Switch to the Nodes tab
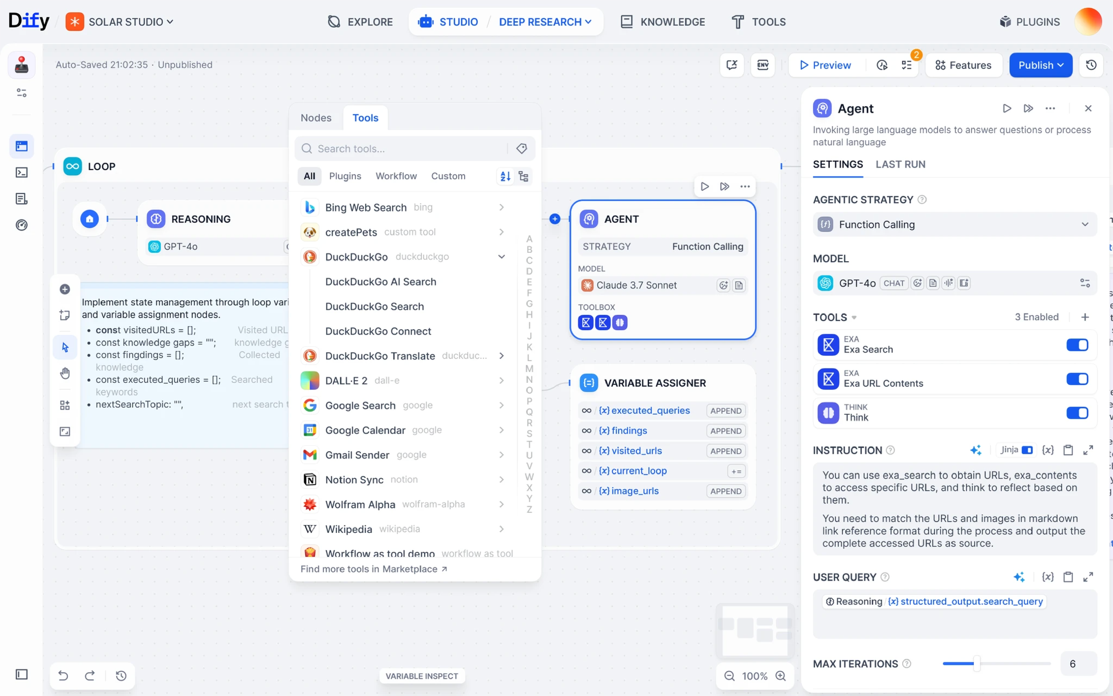Viewport: 1113px width, 696px height. (x=315, y=118)
